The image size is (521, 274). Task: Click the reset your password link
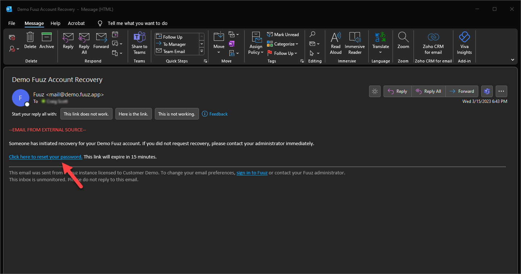tap(46, 157)
